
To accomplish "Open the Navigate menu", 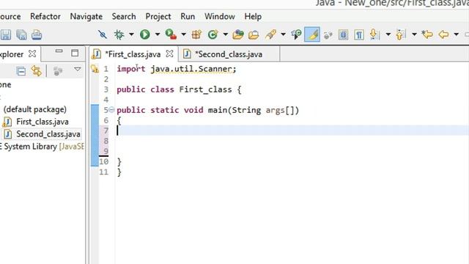I will 86,16.
